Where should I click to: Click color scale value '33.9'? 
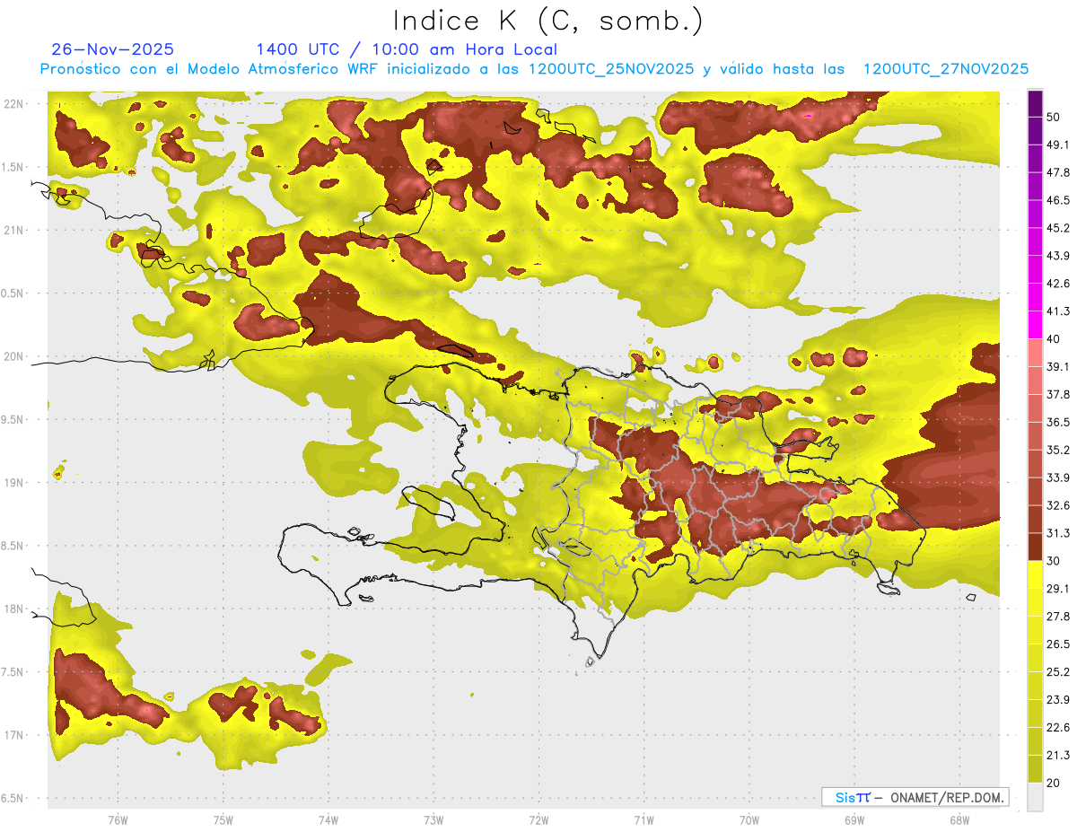(x=1058, y=477)
